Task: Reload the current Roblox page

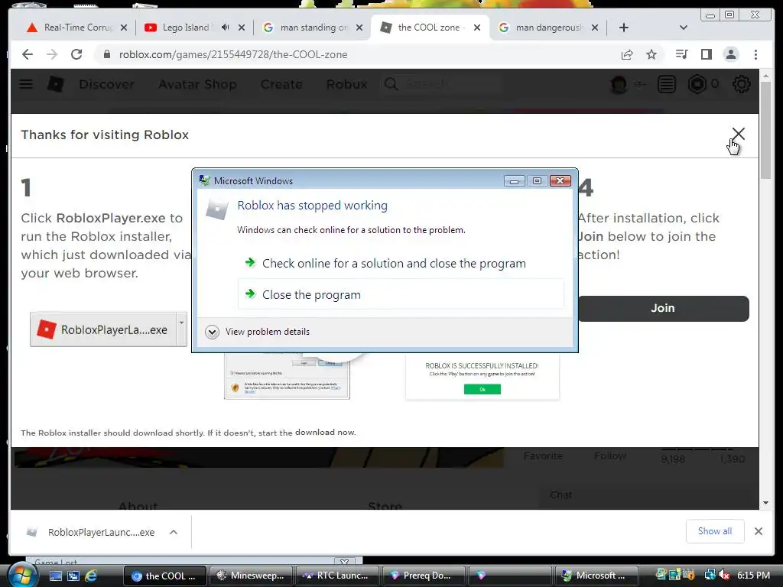Action: 76,54
